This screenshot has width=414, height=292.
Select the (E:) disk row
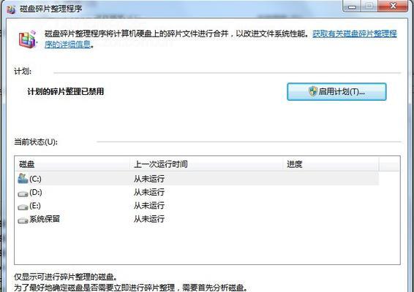pos(197,206)
